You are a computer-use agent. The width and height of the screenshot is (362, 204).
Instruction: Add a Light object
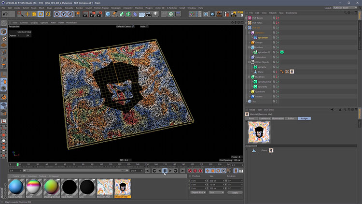point(155,14)
